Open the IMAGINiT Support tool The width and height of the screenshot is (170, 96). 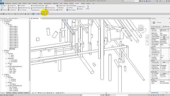coord(80,9)
